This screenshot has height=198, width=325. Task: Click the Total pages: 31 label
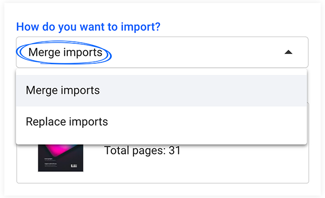[142, 150]
